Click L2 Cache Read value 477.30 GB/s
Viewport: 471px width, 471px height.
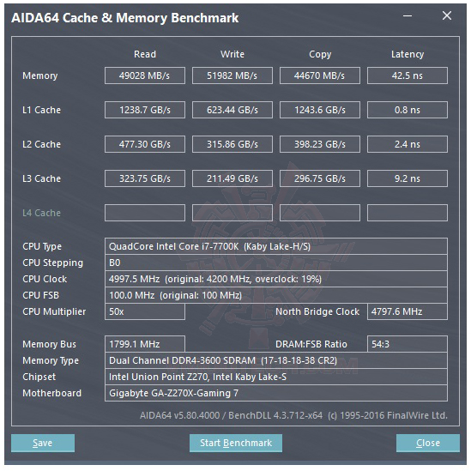145,144
